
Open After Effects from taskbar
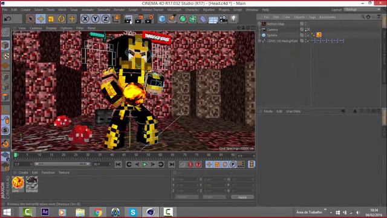pyautogui.click(x=45, y=212)
